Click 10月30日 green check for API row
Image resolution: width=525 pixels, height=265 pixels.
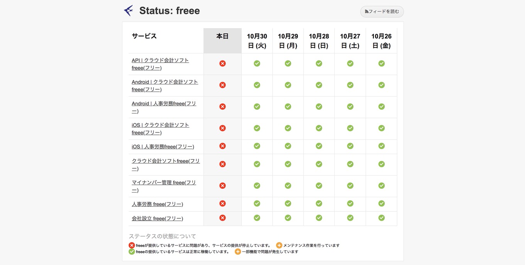pyautogui.click(x=257, y=63)
